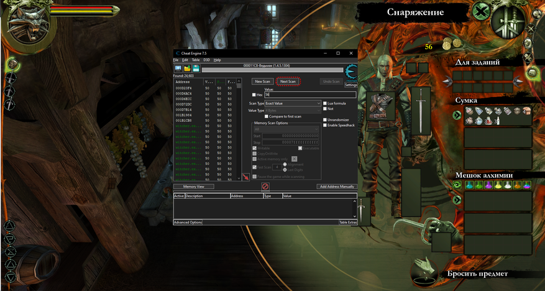Click the sword fighting style medallion

coord(506,22)
